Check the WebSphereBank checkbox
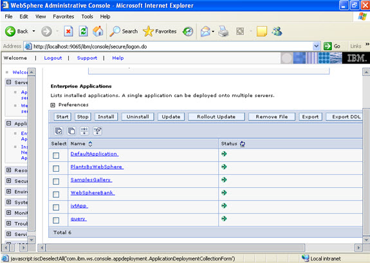370x263 pixels. (56, 194)
